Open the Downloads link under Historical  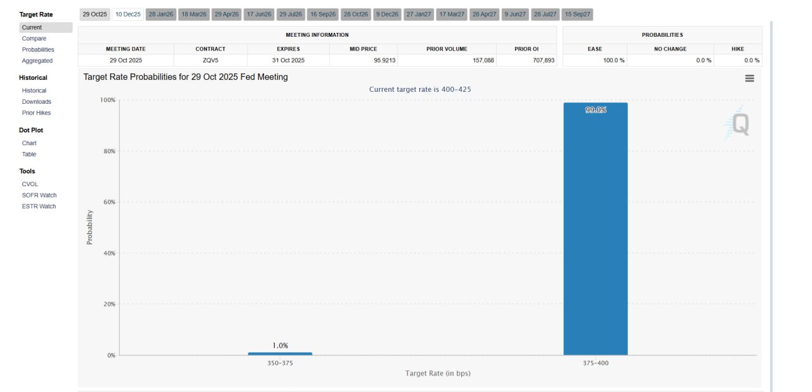(37, 102)
